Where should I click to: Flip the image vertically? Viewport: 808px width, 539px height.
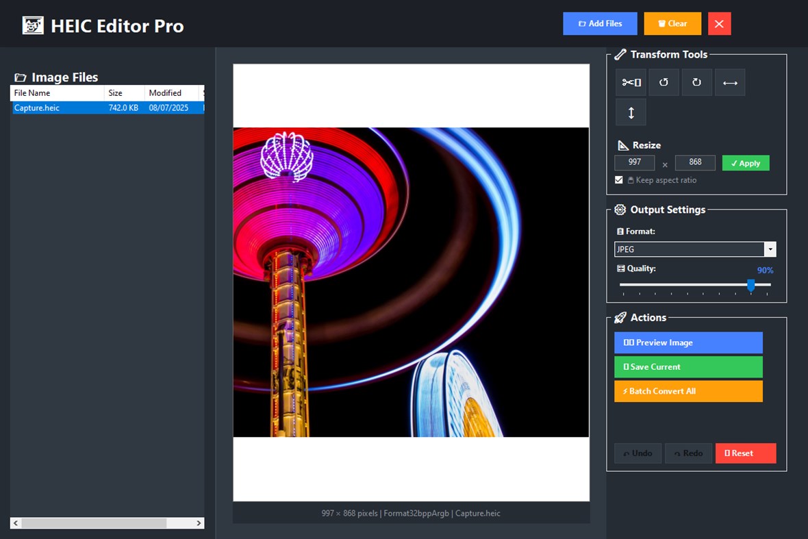tap(630, 112)
